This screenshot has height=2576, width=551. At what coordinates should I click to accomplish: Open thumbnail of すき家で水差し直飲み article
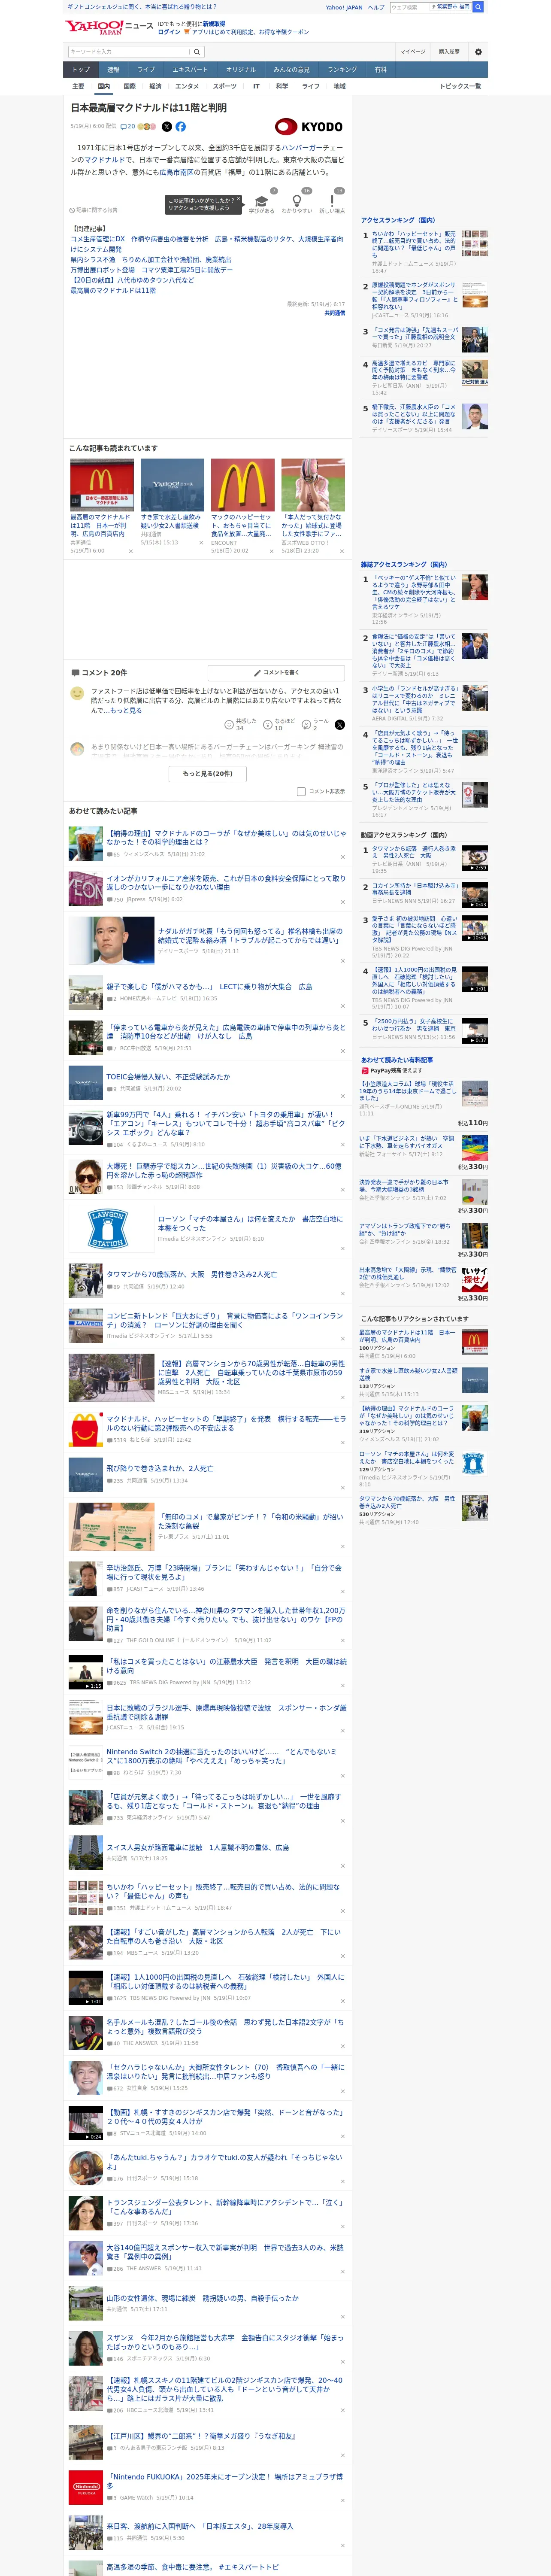[x=172, y=485]
